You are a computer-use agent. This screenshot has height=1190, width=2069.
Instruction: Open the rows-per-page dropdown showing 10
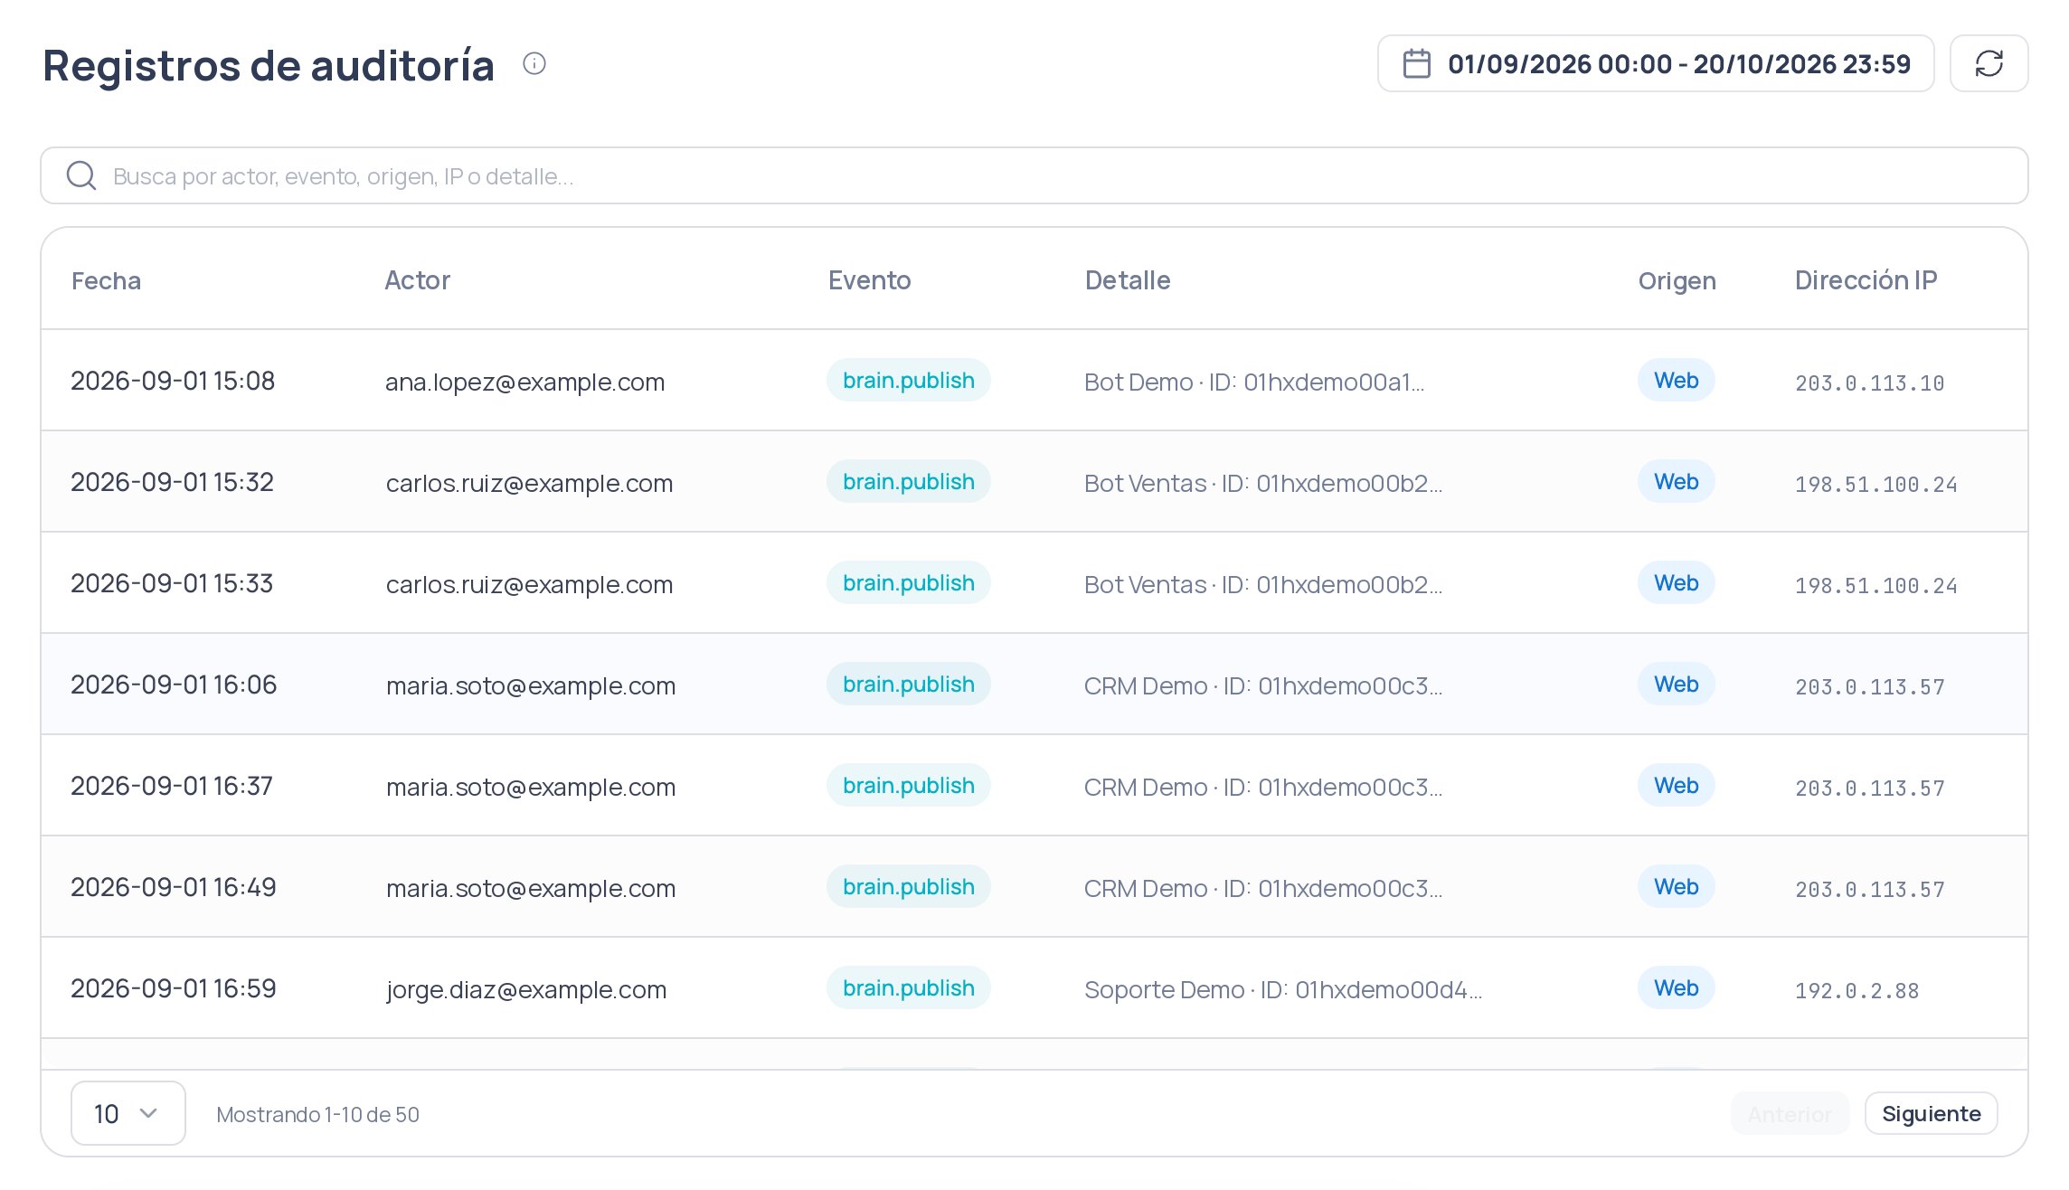[x=128, y=1113]
